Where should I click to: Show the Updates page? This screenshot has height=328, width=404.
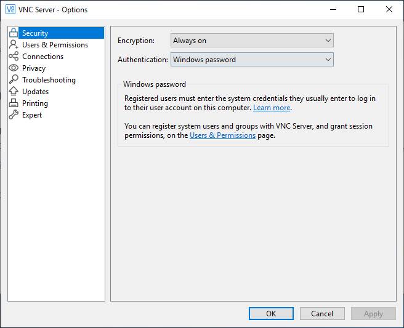tap(35, 92)
